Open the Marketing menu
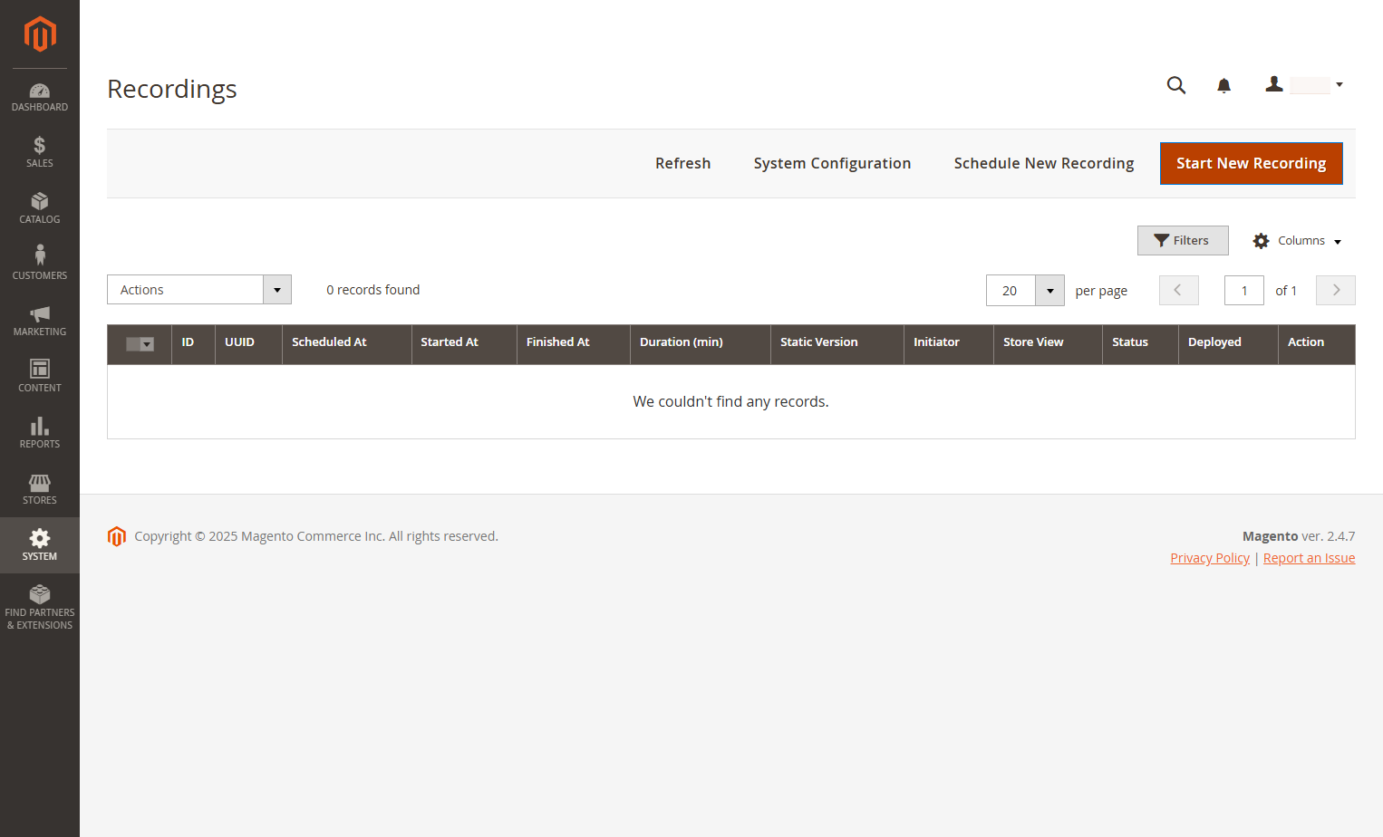 [x=40, y=321]
